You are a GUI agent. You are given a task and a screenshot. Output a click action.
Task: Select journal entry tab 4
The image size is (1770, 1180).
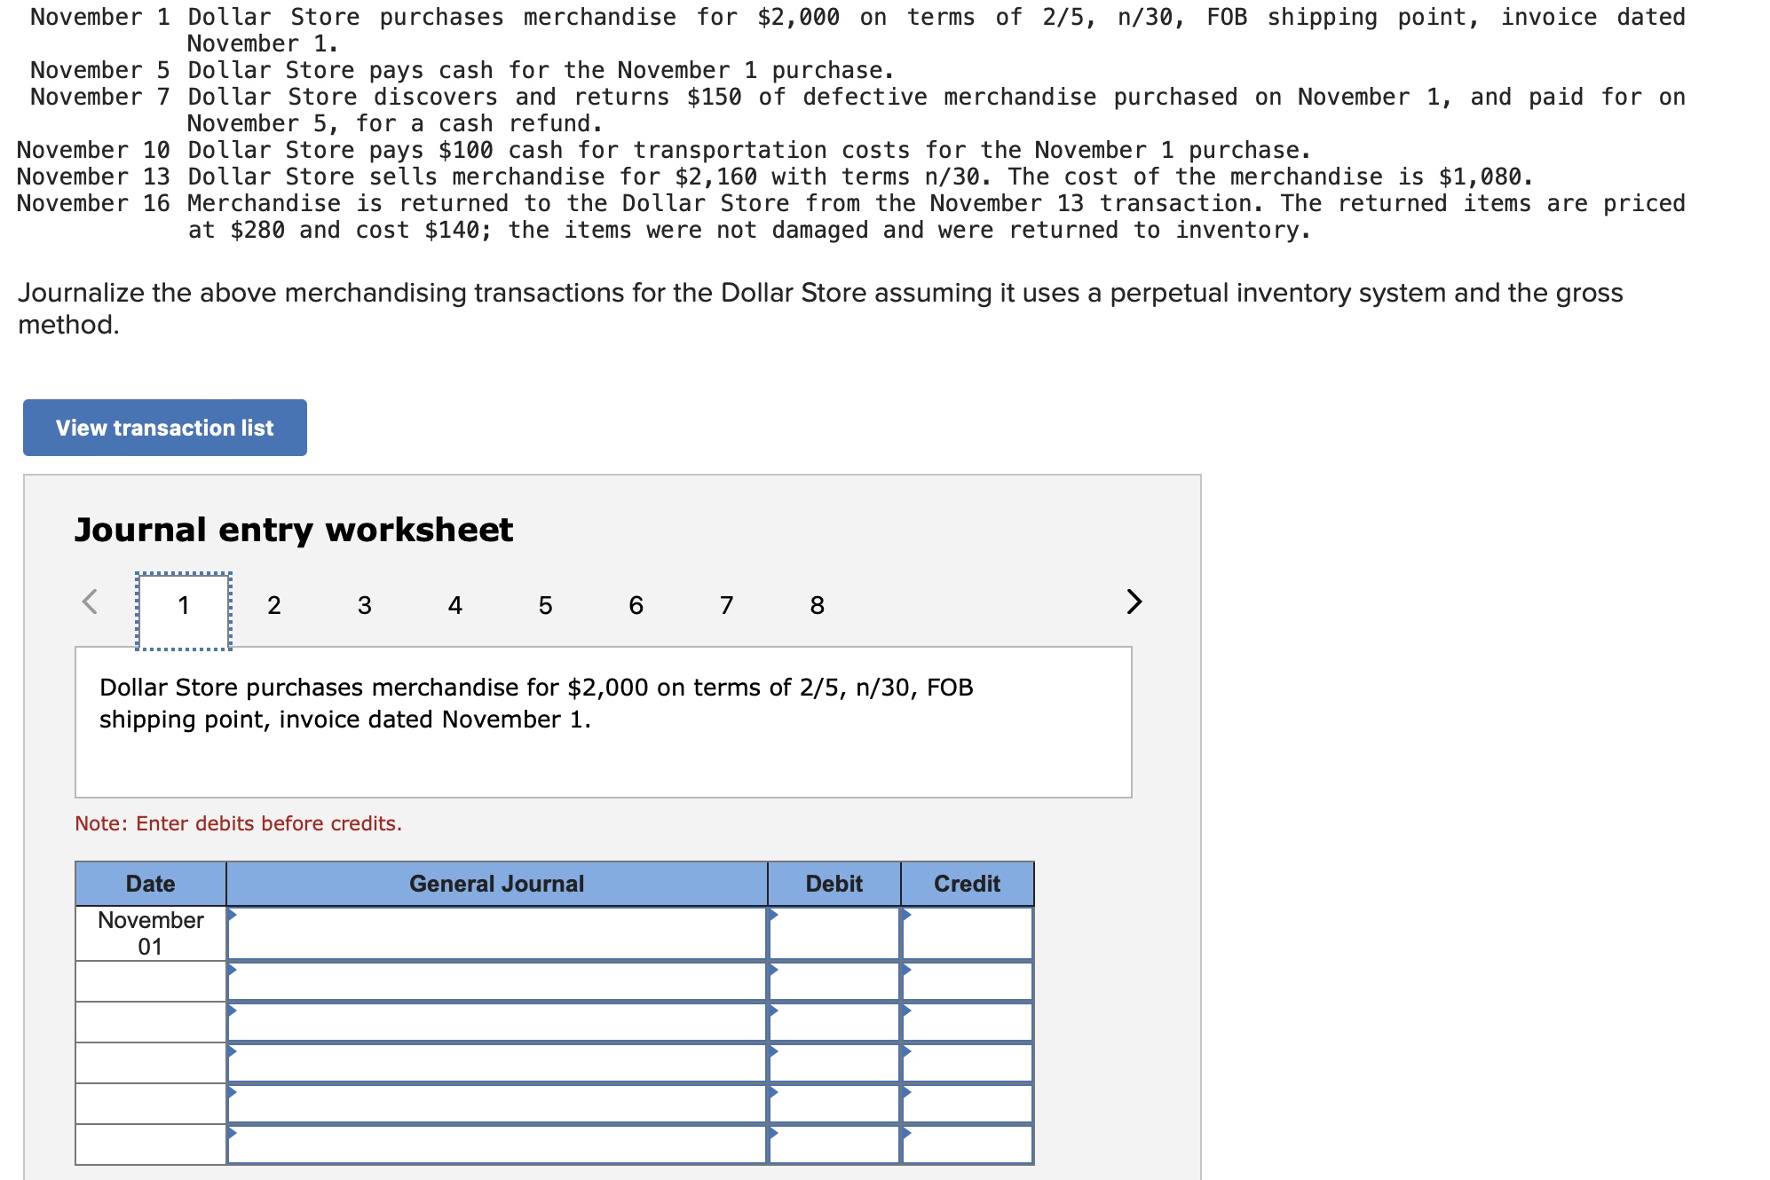[x=454, y=606]
